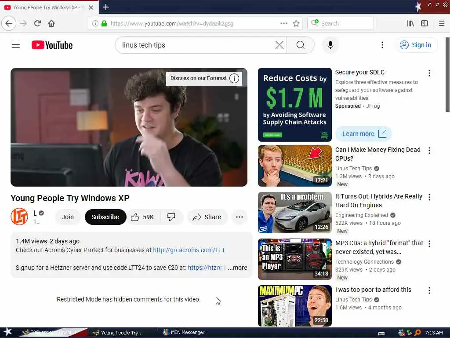The image size is (450, 338).
Task: Click the Join membership button
Action: [x=68, y=217]
